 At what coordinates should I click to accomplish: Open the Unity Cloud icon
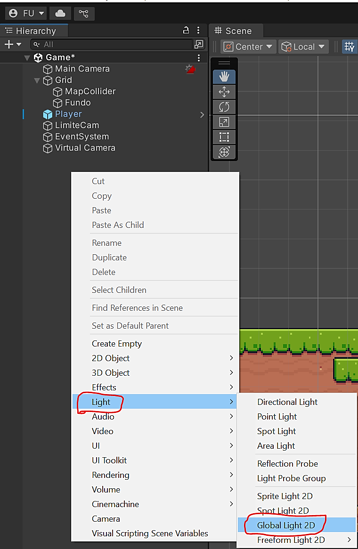pyautogui.click(x=60, y=13)
